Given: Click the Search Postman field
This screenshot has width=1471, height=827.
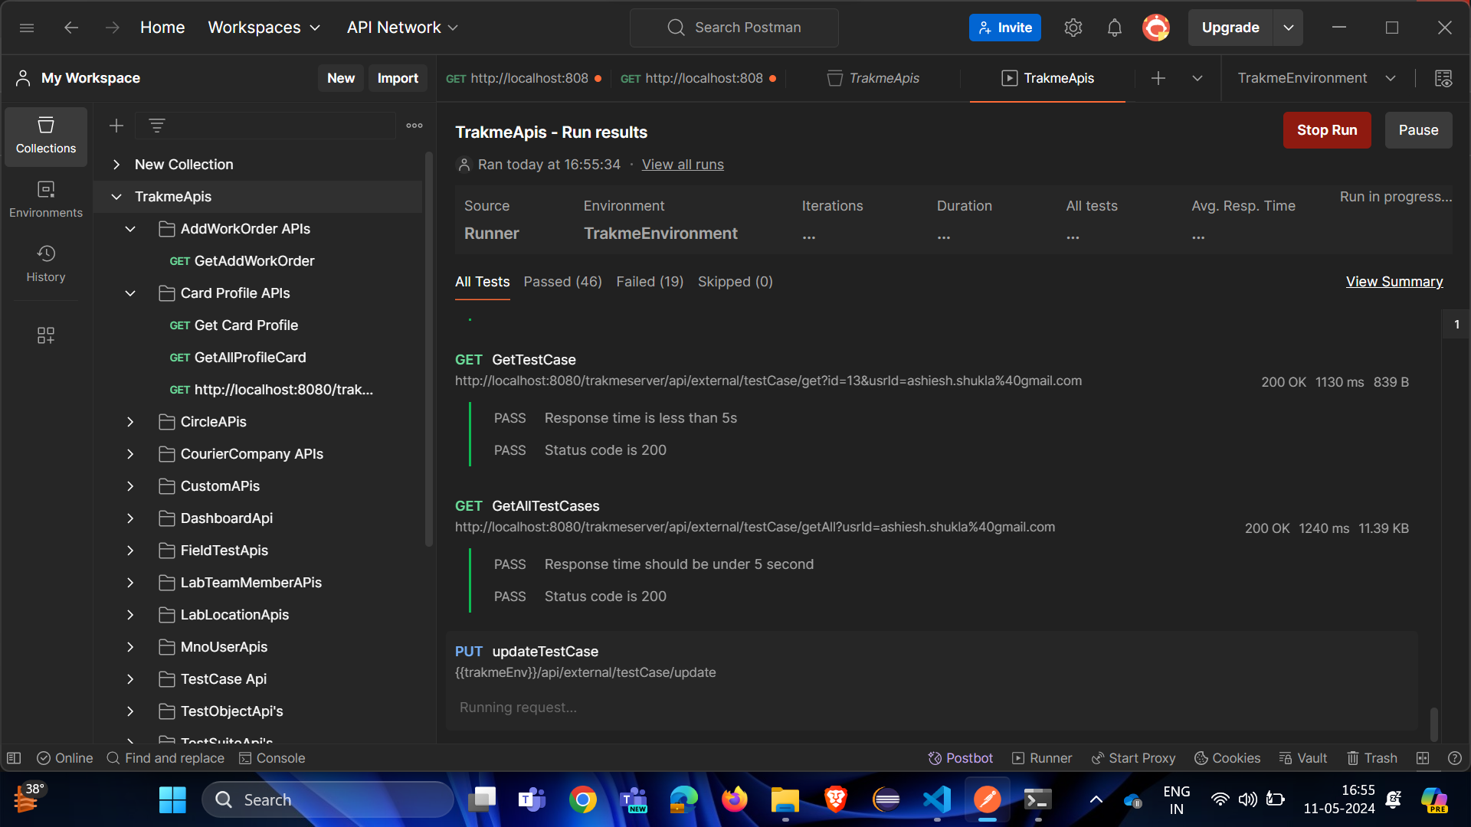Looking at the screenshot, I should 734,28.
